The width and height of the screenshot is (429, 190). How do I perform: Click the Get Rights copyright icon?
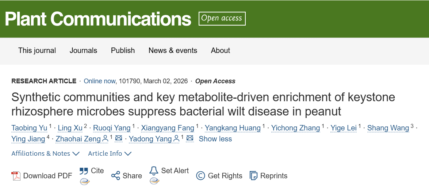click(x=200, y=176)
